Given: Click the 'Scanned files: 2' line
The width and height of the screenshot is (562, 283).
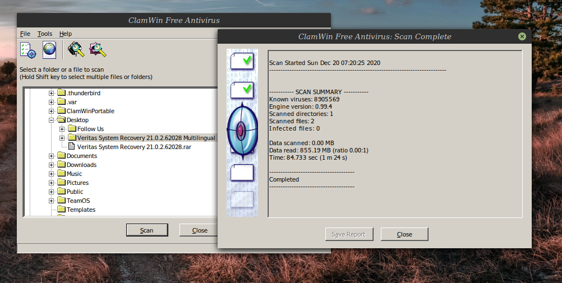Looking at the screenshot, I should (x=292, y=121).
